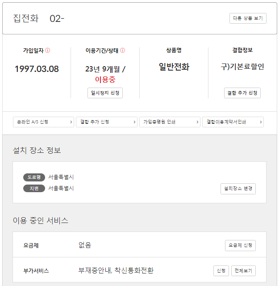Click the 요금제 신청 button

[240, 245]
